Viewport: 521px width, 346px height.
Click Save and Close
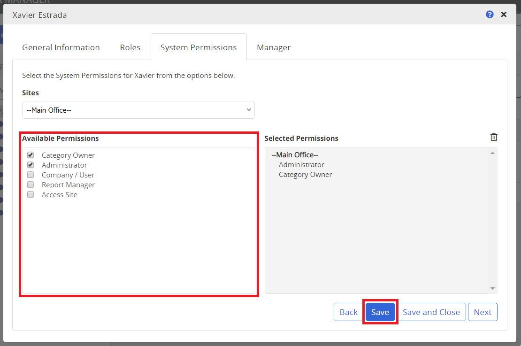431,312
